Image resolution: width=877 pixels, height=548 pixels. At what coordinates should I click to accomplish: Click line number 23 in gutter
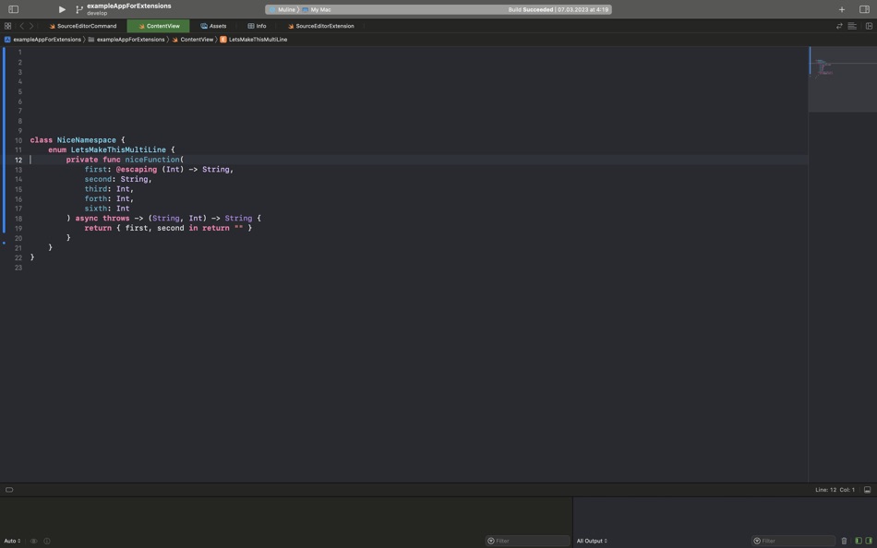pyautogui.click(x=18, y=268)
